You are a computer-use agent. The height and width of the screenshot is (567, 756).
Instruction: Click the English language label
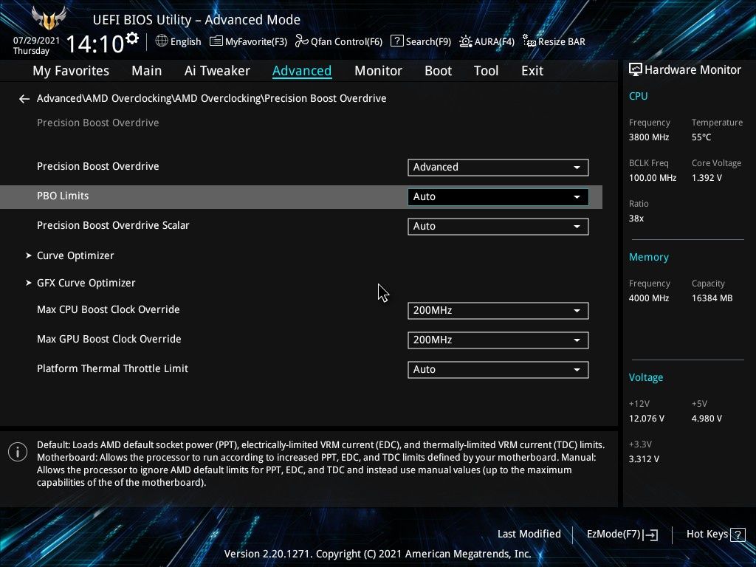[x=185, y=42]
